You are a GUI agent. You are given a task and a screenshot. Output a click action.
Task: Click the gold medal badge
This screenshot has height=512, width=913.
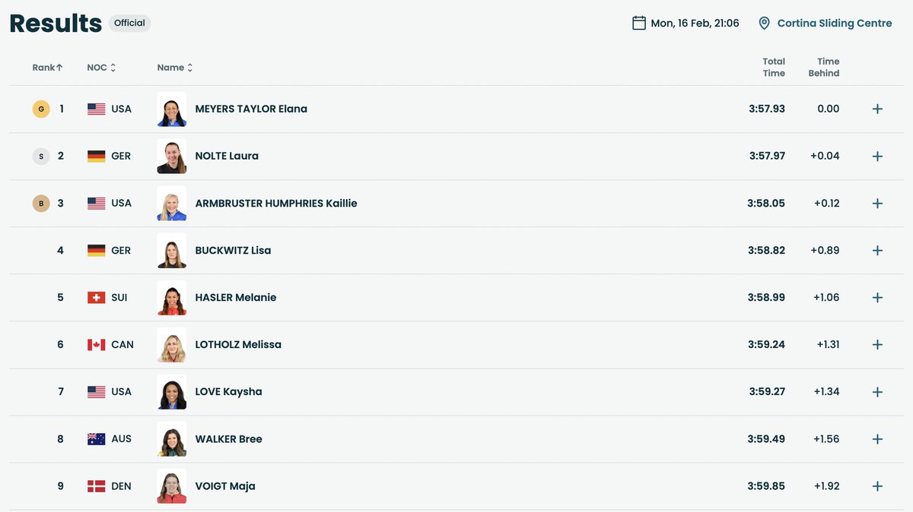(x=40, y=109)
